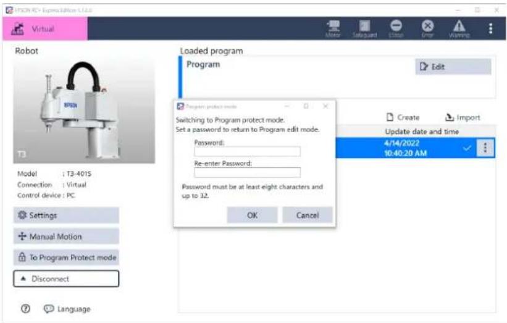Click the Connection Virtual text

[52, 185]
